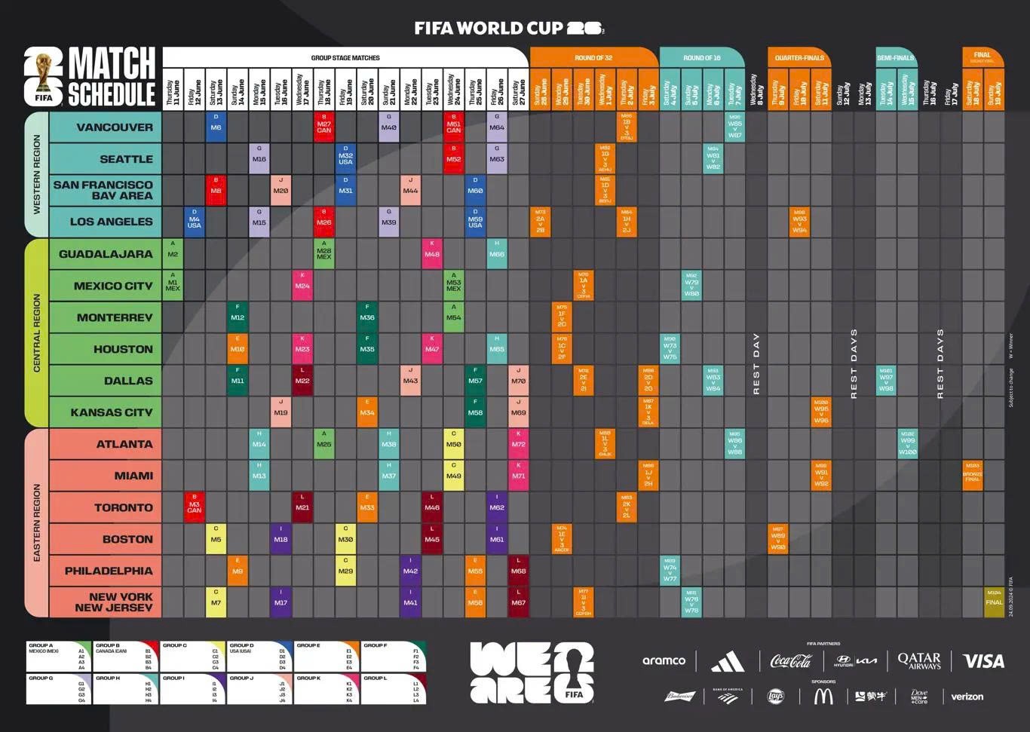Click the Coca-Cola partner logo
Viewport: 1030px width, 732px height.
pyautogui.click(x=791, y=661)
